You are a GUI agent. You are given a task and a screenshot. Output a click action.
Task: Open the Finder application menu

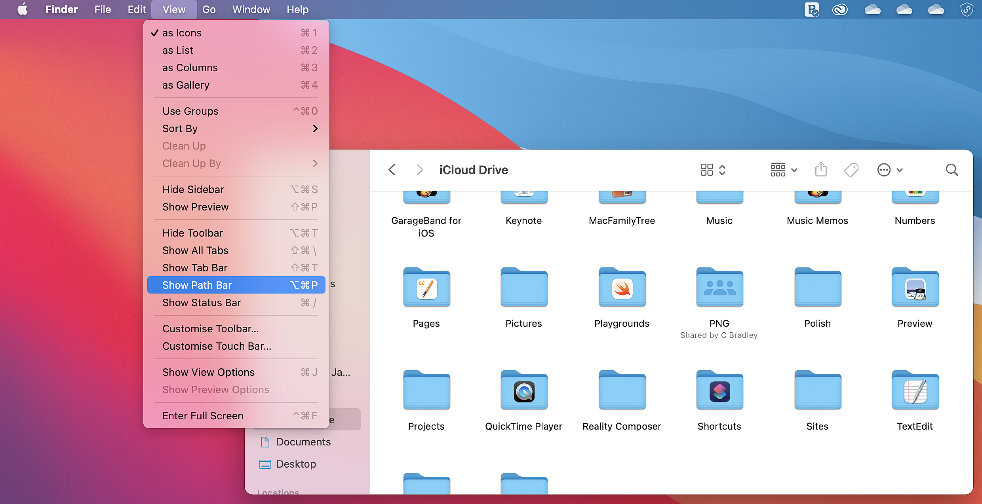tap(61, 9)
